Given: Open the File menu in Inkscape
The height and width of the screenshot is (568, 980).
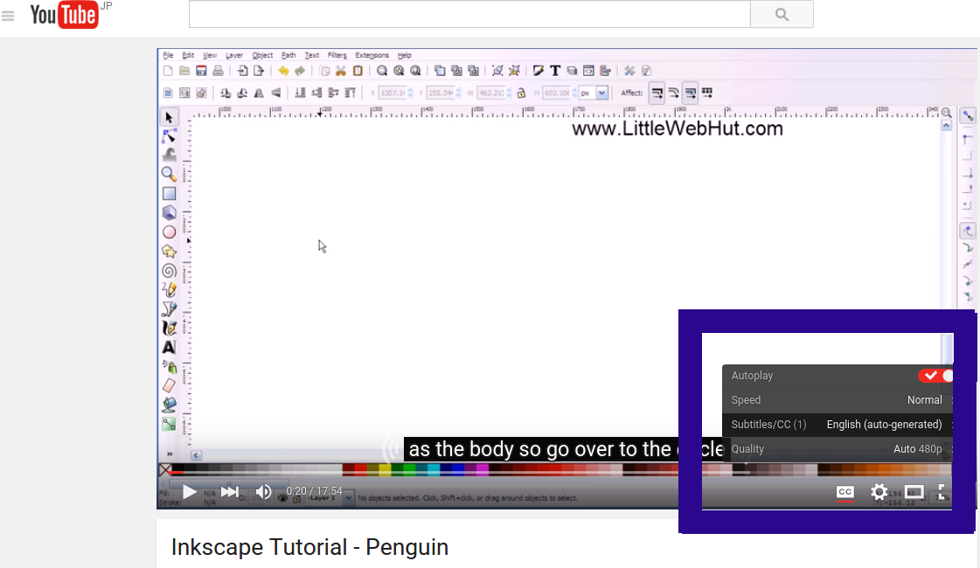Looking at the screenshot, I should pyautogui.click(x=168, y=55).
